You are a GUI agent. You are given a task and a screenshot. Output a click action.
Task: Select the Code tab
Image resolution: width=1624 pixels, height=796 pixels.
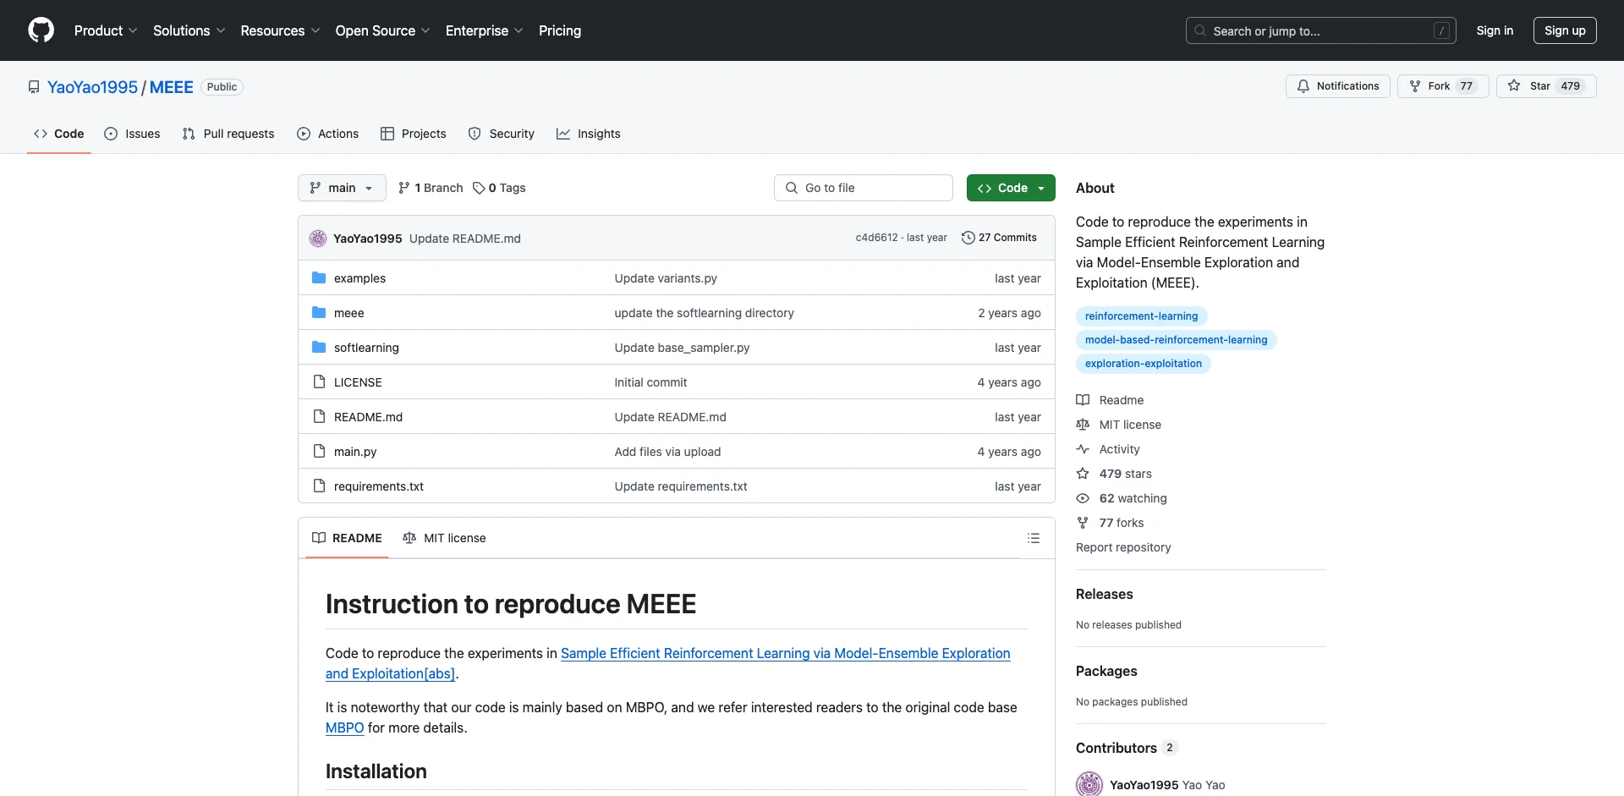coord(59,134)
